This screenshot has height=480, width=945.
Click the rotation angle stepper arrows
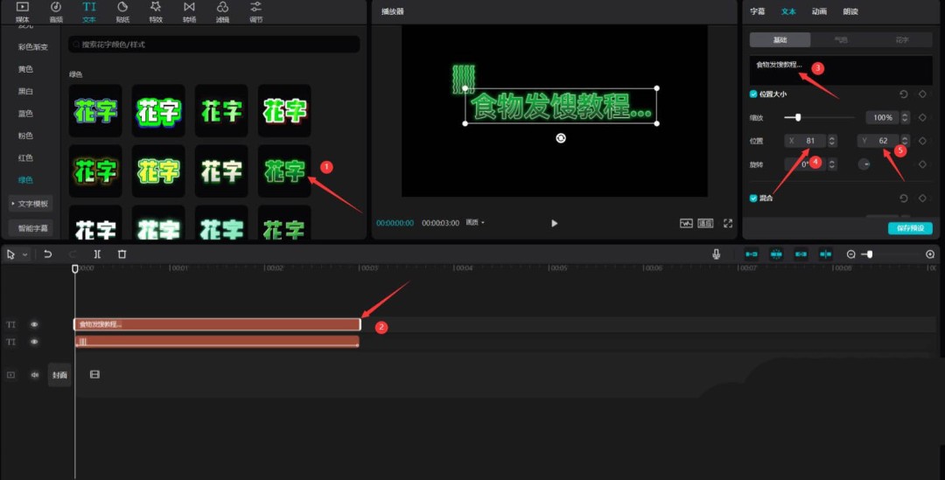[x=832, y=163]
